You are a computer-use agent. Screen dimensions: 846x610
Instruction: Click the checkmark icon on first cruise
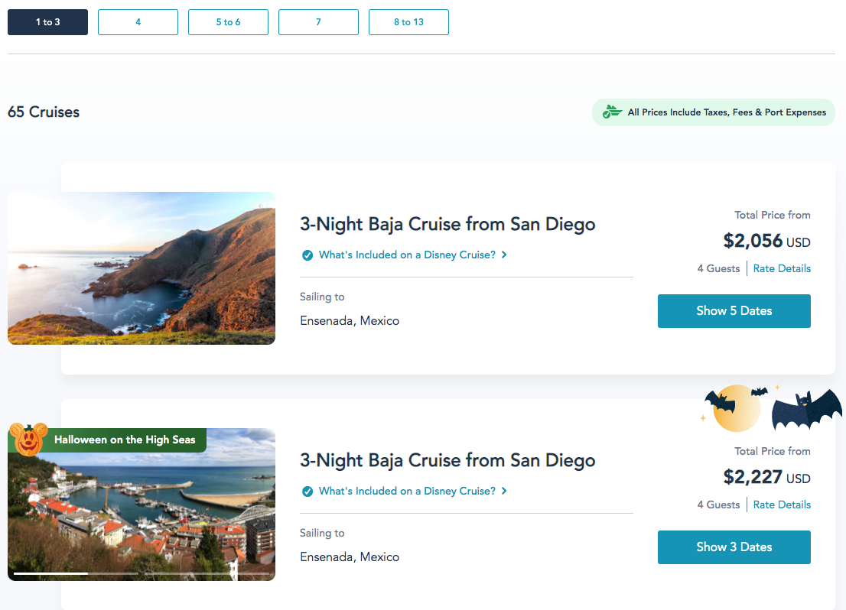coord(307,255)
